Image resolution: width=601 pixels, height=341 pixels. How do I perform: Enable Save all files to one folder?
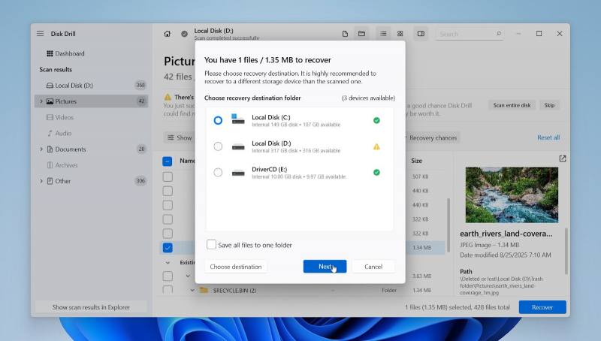coord(211,244)
